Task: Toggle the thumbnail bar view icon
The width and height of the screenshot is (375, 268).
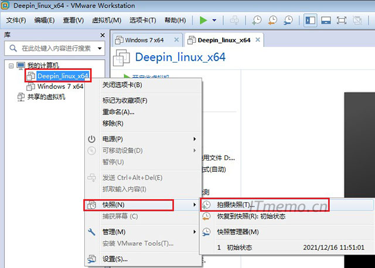Action: click(x=326, y=21)
